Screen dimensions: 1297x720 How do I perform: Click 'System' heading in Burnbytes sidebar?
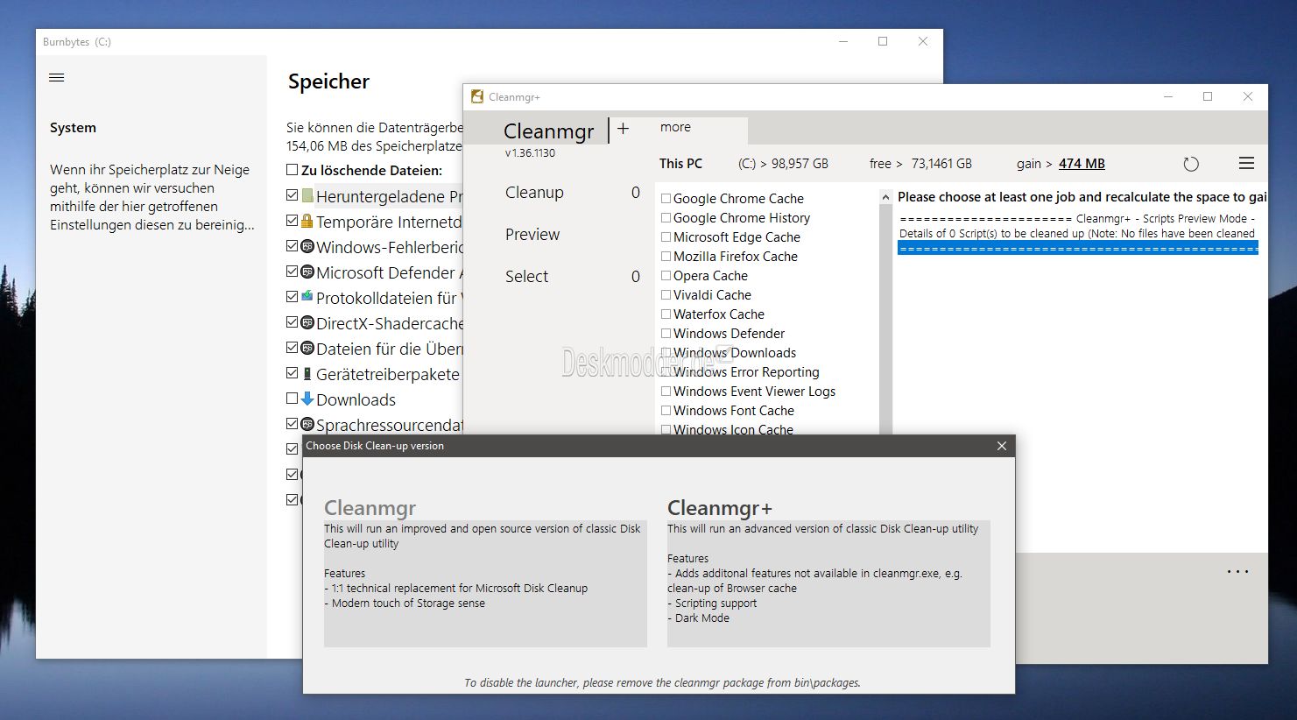point(73,128)
